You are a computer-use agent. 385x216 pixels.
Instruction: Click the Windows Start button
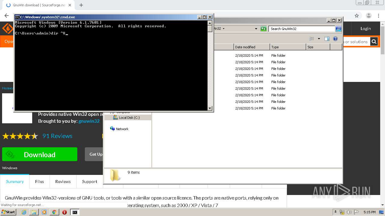coord(8,212)
